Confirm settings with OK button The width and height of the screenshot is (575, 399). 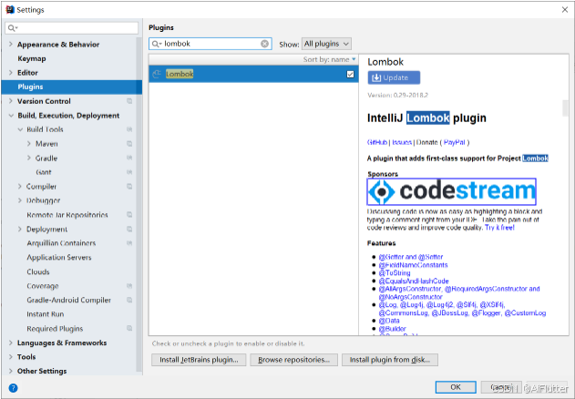click(x=456, y=387)
